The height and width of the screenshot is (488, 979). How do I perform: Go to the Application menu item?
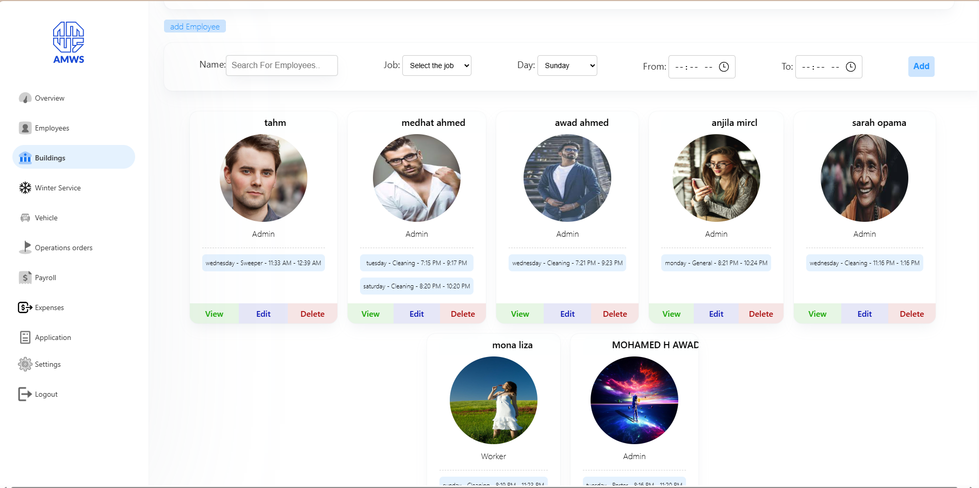coord(53,337)
